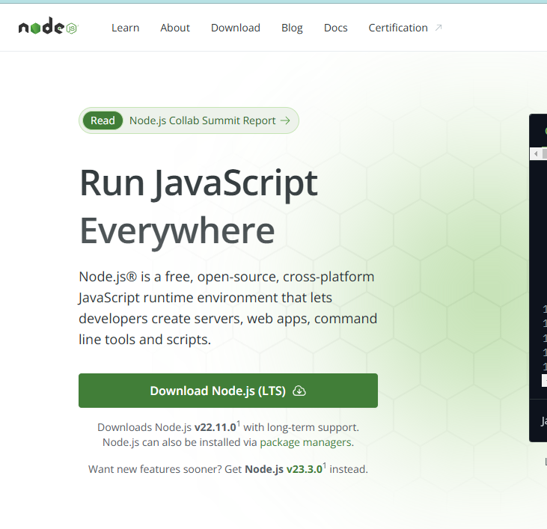Open the Blog page

pos(292,28)
